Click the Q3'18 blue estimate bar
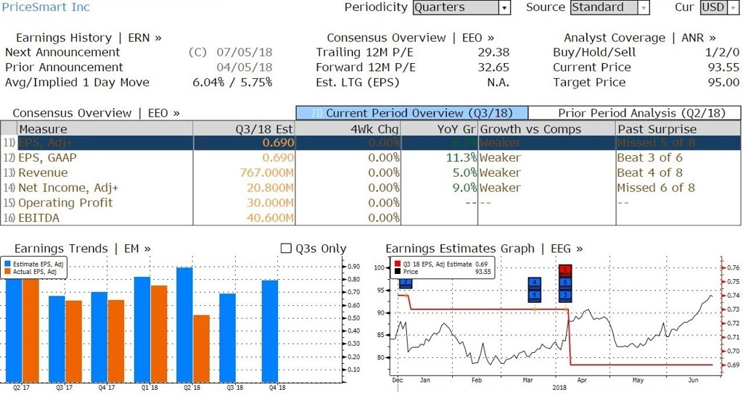This screenshot has height=395, width=743. (x=227, y=338)
